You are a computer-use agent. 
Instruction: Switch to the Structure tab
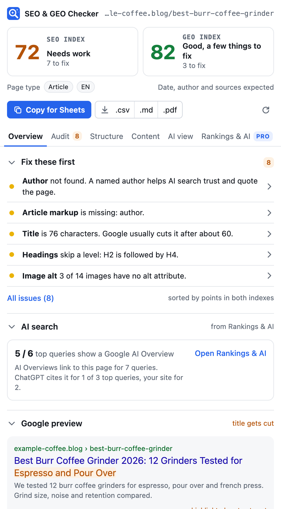[x=107, y=136]
